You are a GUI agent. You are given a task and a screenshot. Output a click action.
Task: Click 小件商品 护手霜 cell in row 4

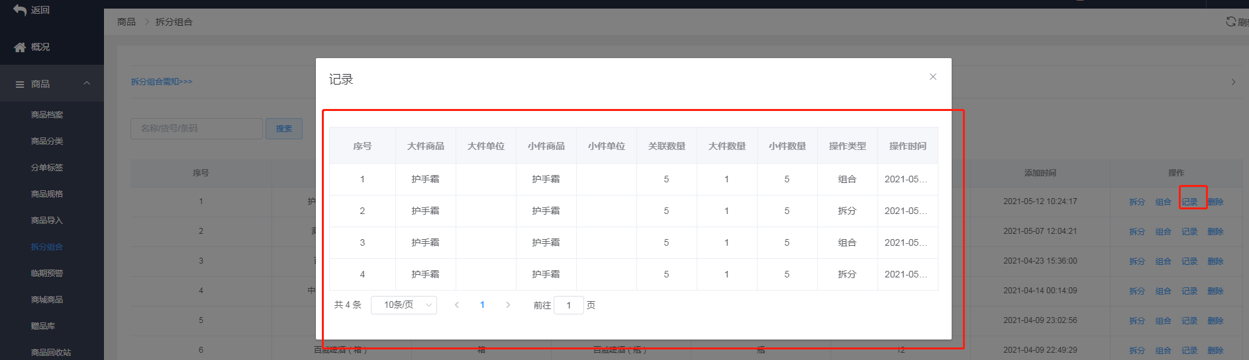click(546, 274)
